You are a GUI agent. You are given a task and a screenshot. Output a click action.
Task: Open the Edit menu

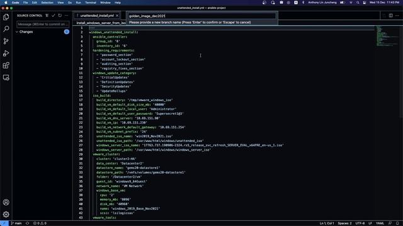(35, 3)
